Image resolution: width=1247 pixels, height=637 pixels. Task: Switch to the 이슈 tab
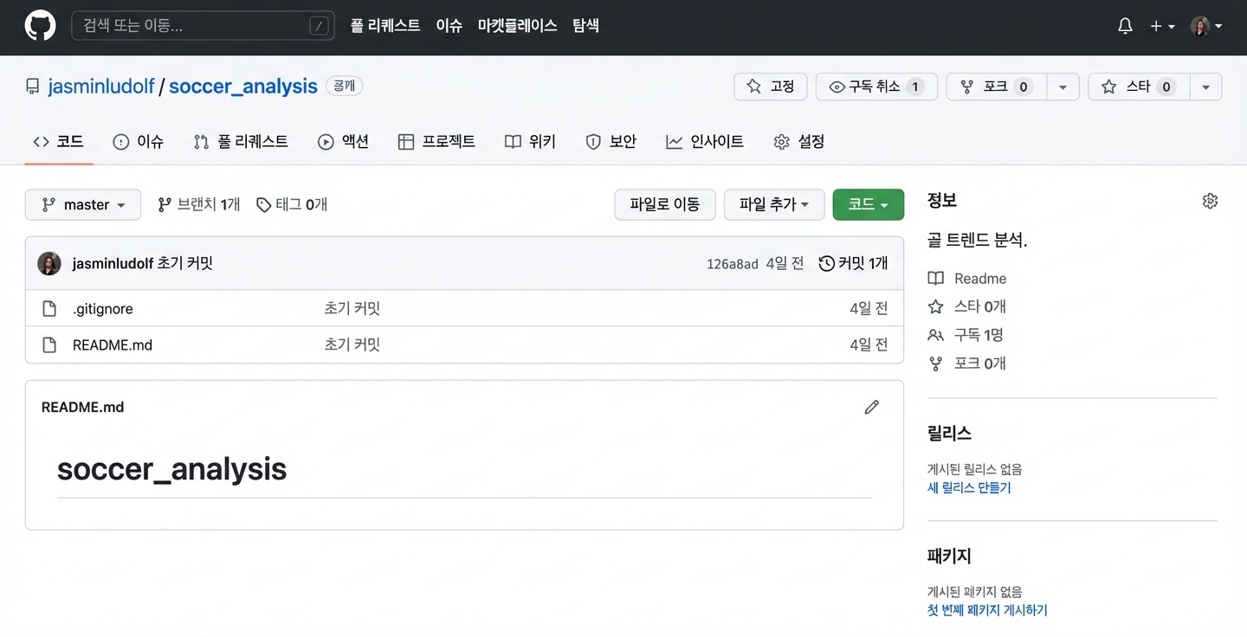pyautogui.click(x=139, y=142)
